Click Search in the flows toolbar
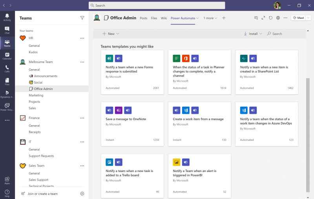The width and height of the screenshot is (314, 199). click(274, 34)
